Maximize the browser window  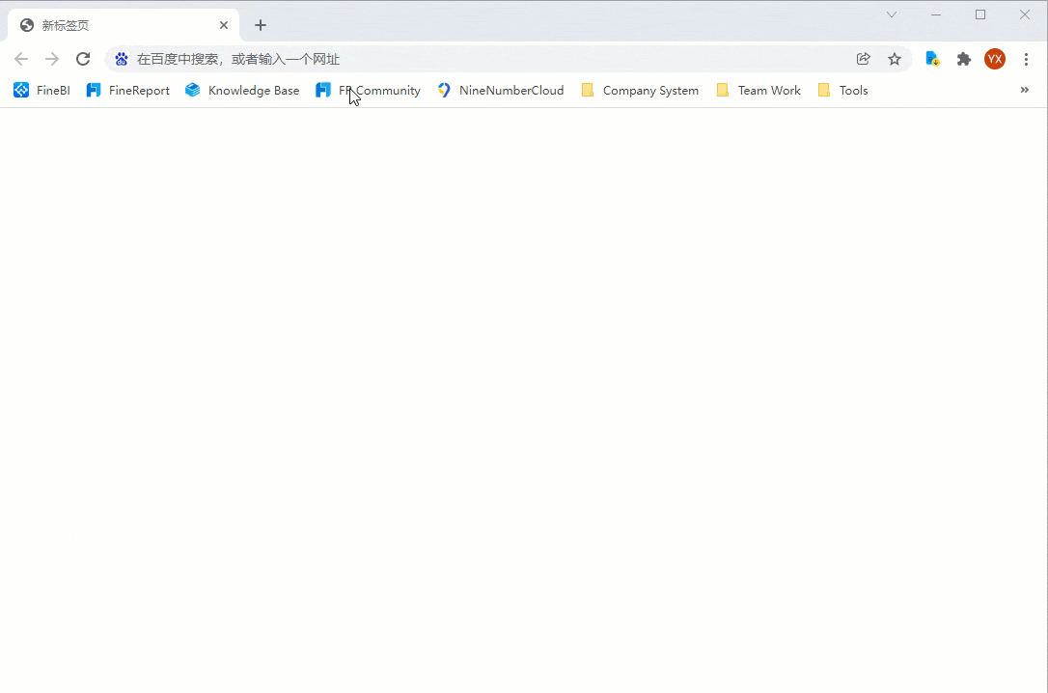[x=980, y=14]
